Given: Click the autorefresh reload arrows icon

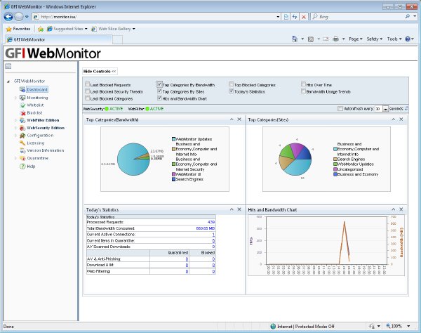Looking at the screenshot, I should [x=406, y=109].
